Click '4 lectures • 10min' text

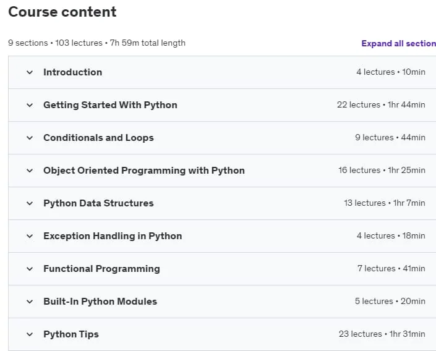[391, 72]
